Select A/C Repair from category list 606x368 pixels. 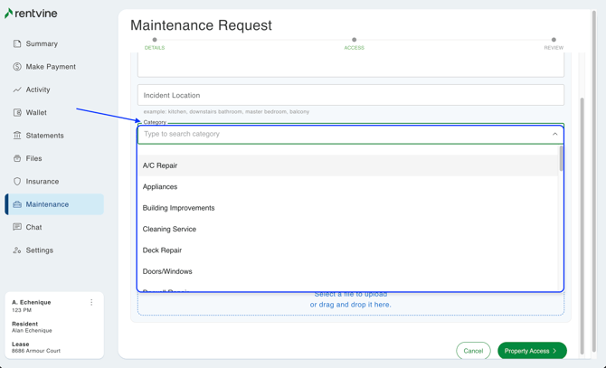(x=160, y=165)
